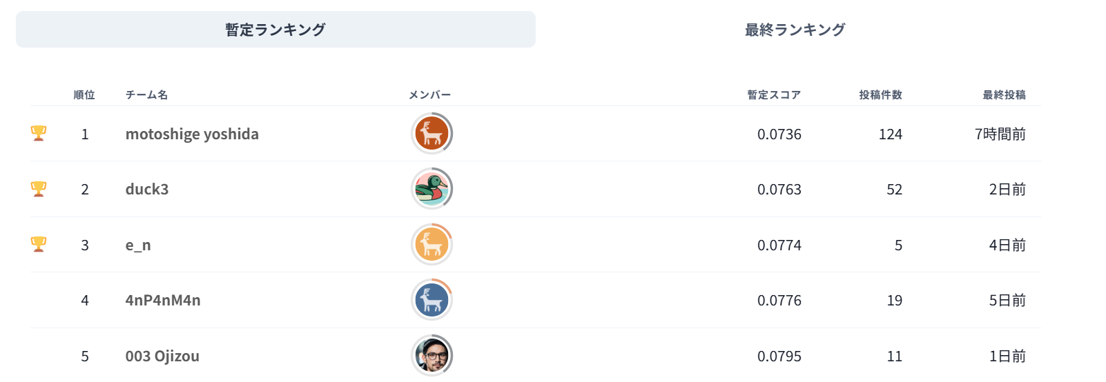1106x382 pixels.
Task: Click the 最終投稿 column header
Action: click(x=1004, y=94)
